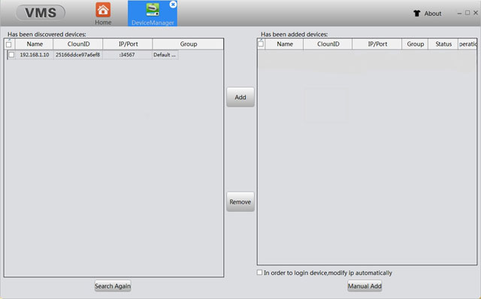The height and width of the screenshot is (299, 481).
Task: Minimize the VMS window
Action: [459, 14]
